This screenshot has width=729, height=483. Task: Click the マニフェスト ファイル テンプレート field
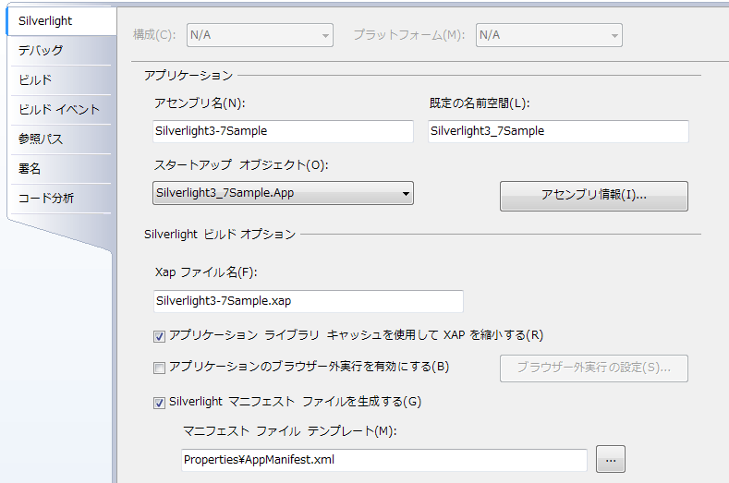pyautogui.click(x=384, y=460)
